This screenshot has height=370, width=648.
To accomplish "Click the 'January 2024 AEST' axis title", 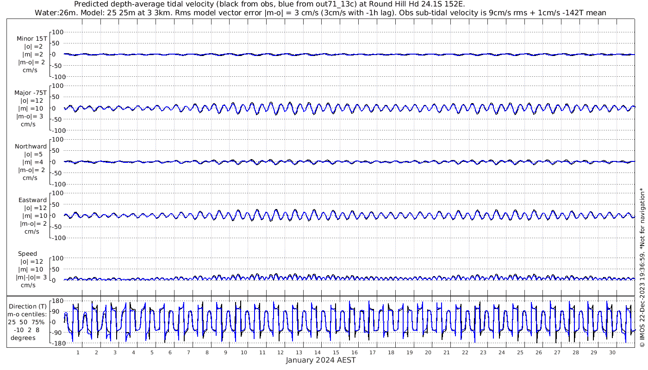I will (x=321, y=360).
